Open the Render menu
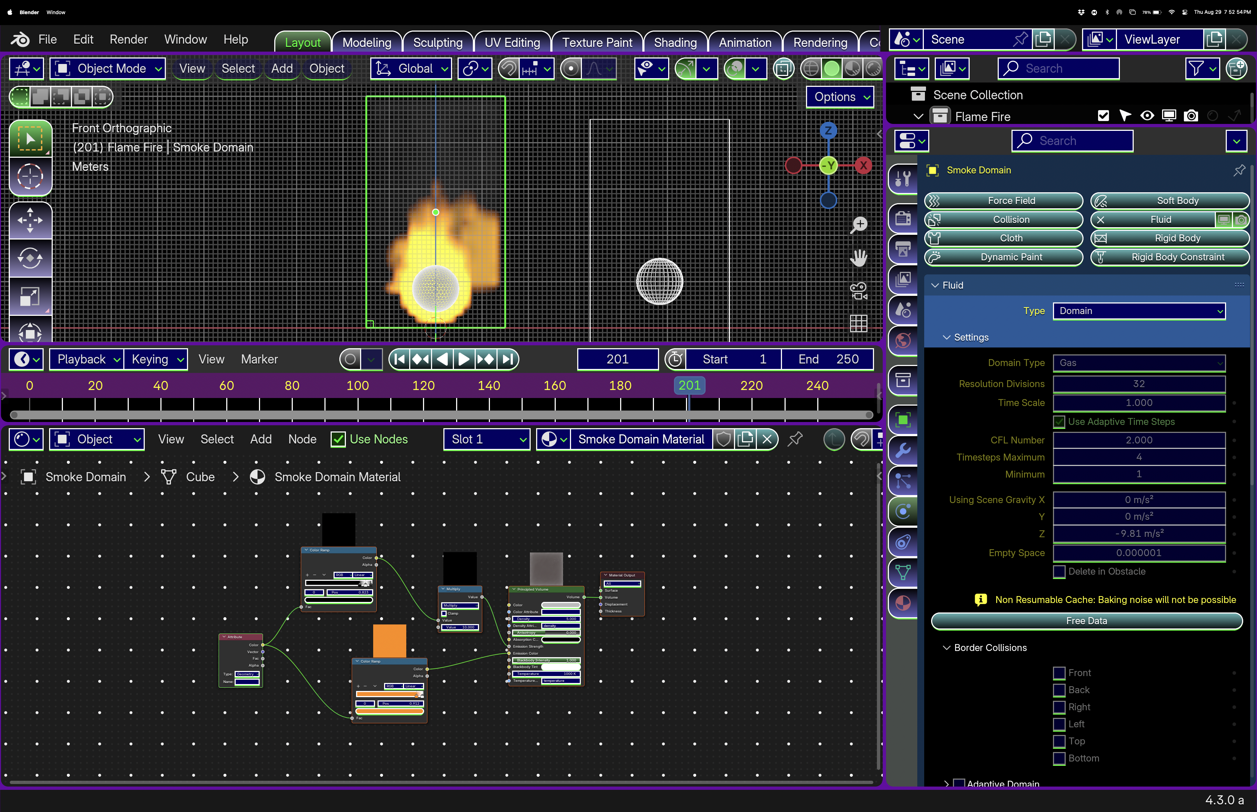This screenshot has height=812, width=1257. 129,40
